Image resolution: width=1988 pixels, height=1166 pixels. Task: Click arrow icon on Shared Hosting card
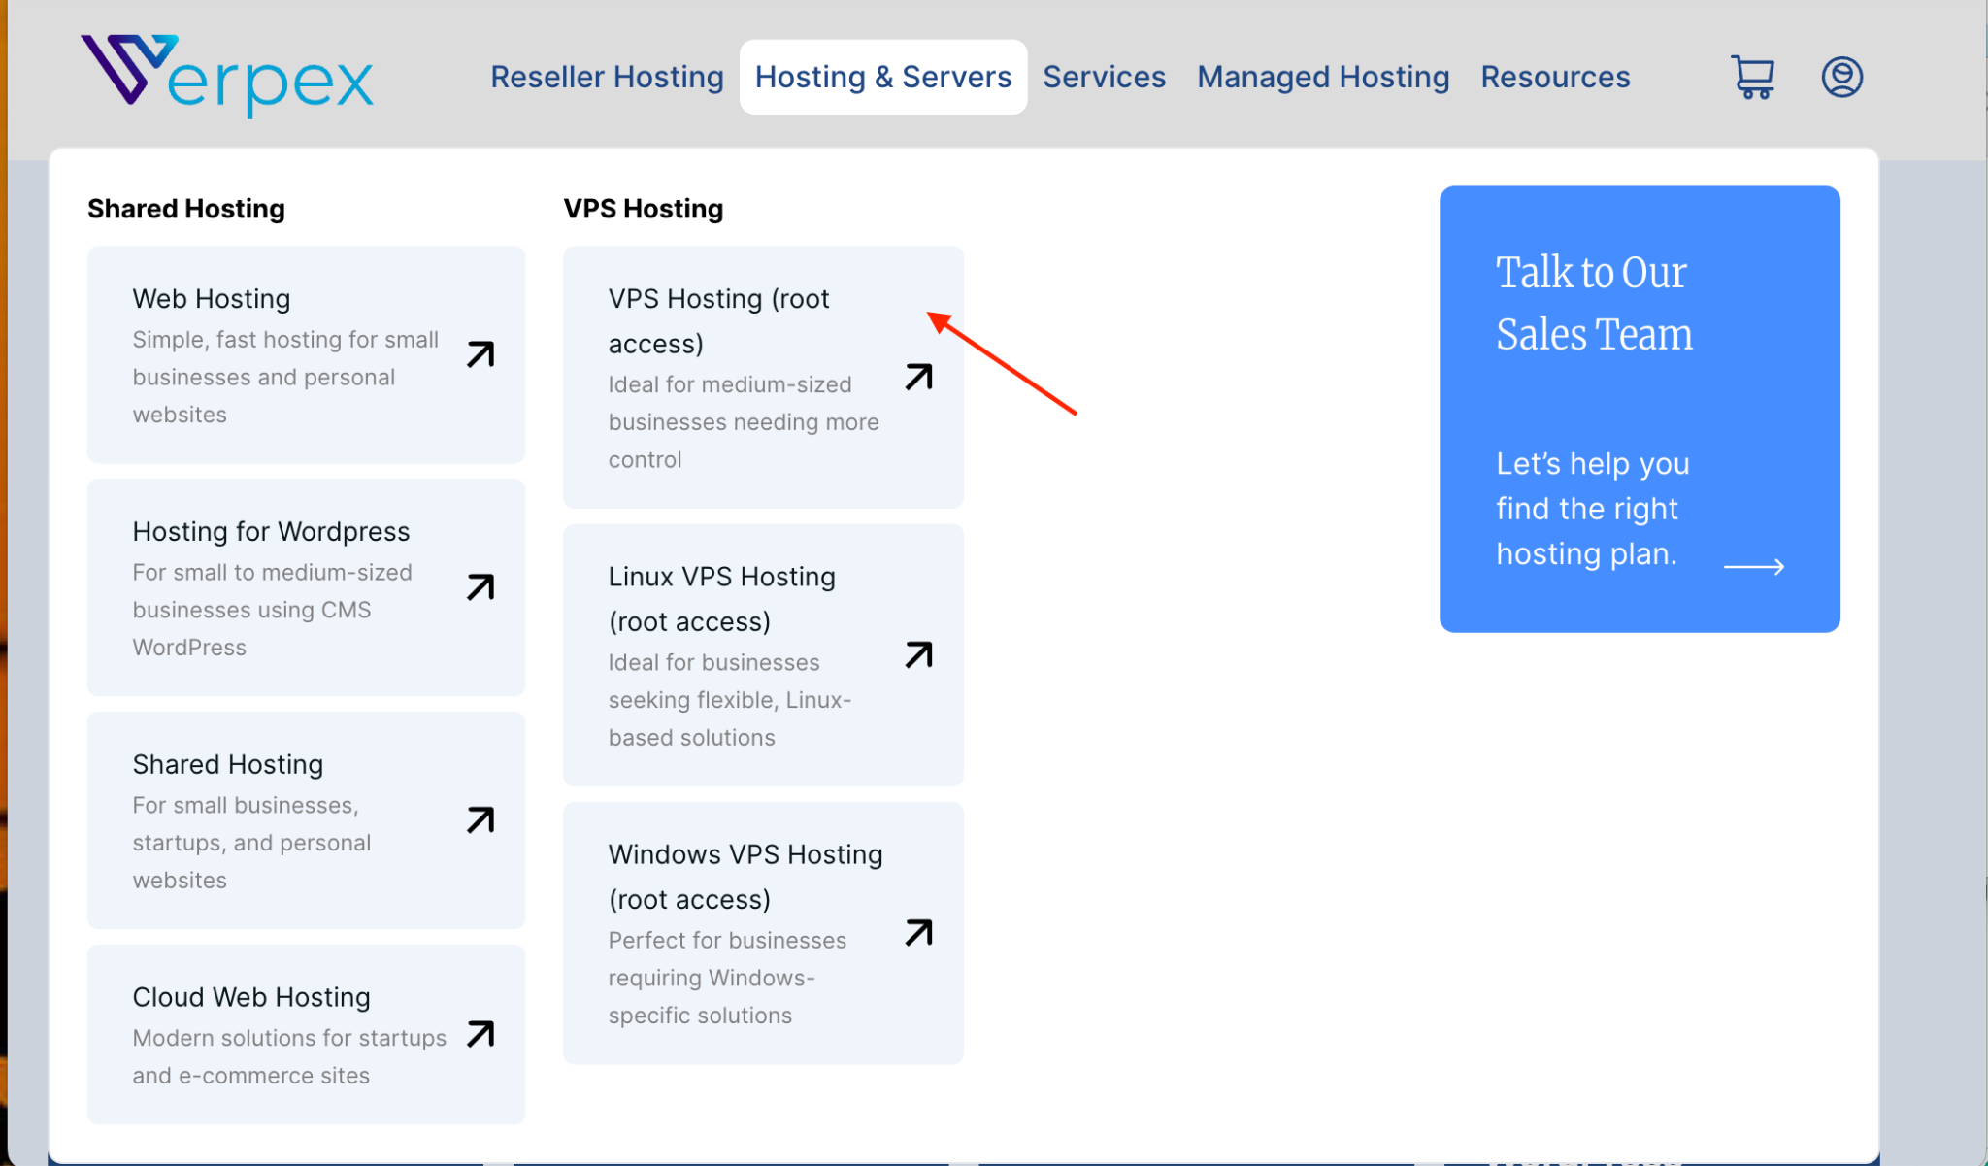[480, 820]
